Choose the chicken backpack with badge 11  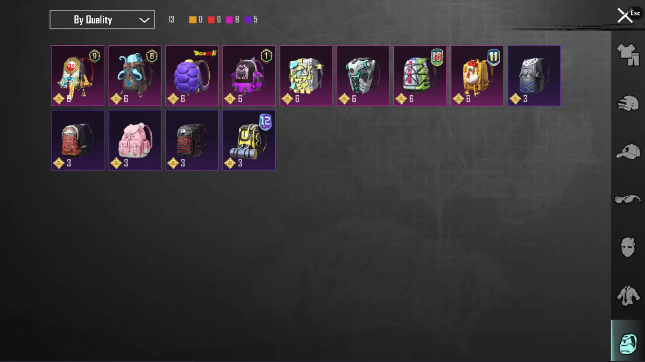point(477,76)
